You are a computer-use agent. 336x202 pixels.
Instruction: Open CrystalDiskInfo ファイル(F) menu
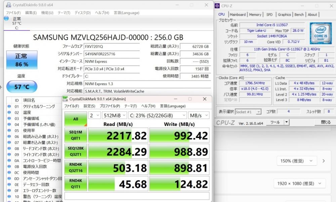13,13
